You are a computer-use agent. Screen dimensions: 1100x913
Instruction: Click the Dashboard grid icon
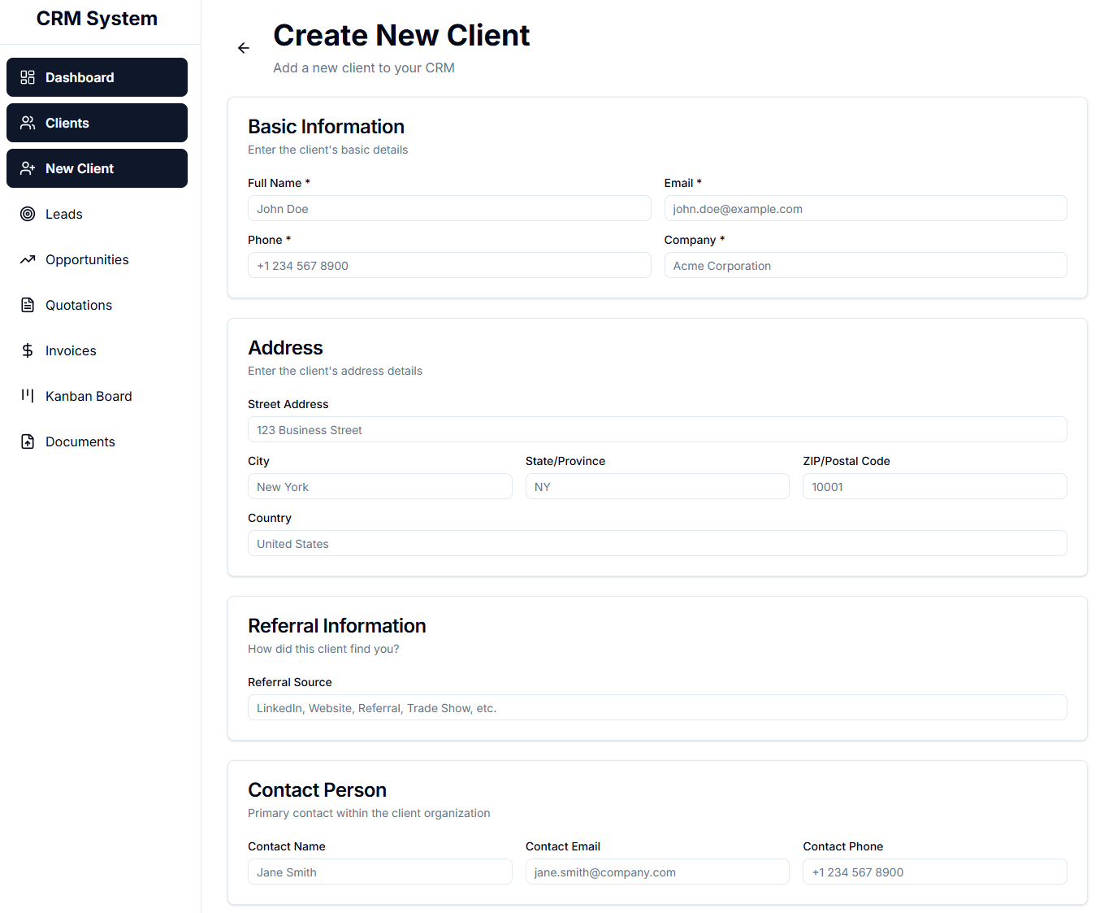click(28, 77)
